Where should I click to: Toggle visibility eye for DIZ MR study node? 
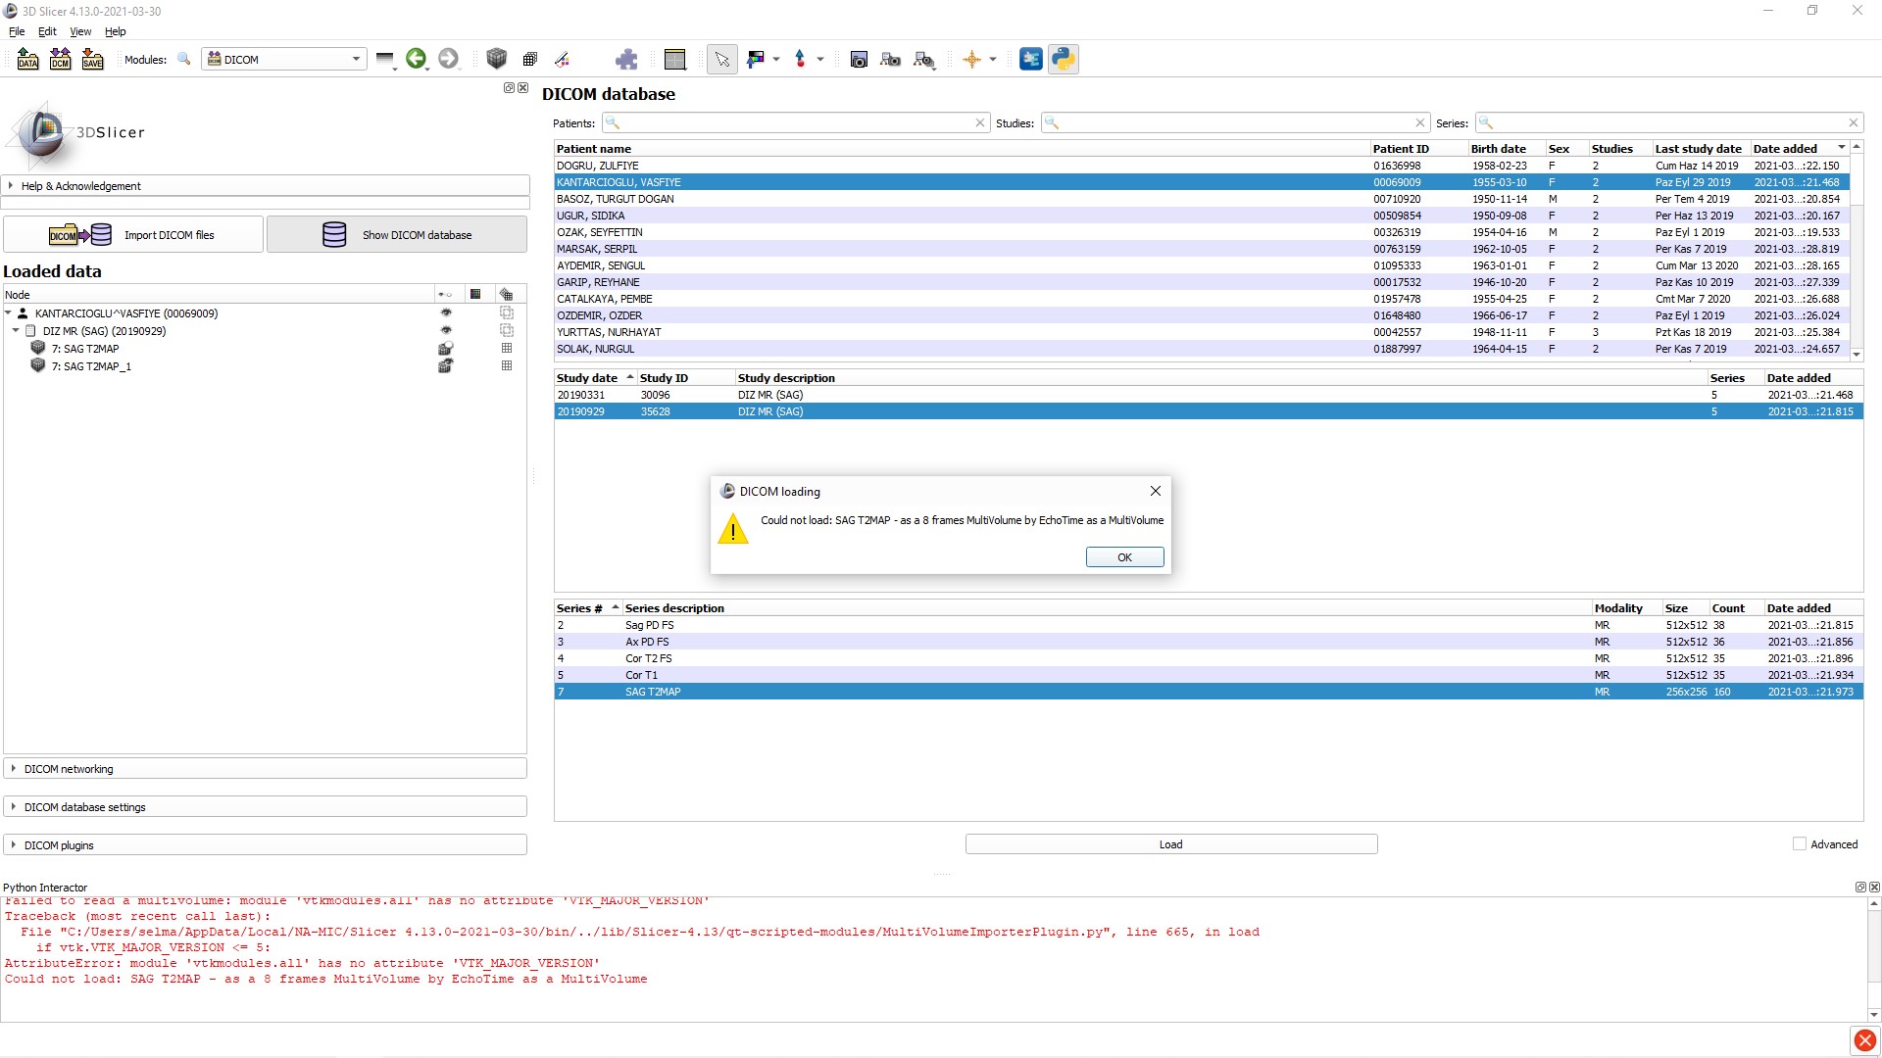pyautogui.click(x=446, y=331)
